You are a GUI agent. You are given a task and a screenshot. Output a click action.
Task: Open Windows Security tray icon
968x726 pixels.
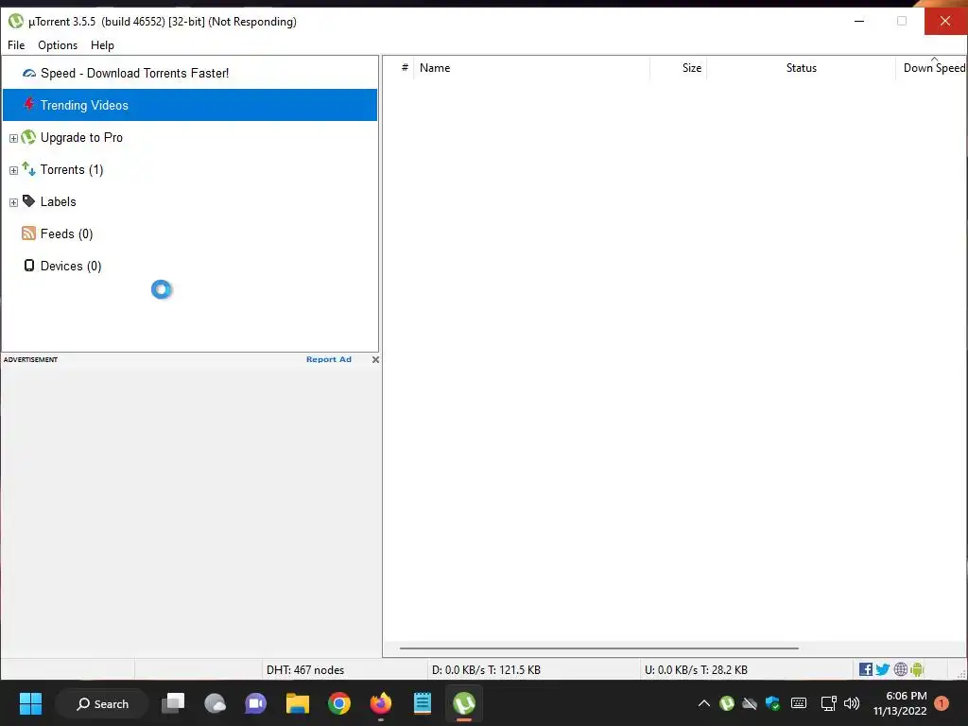pyautogui.click(x=772, y=703)
